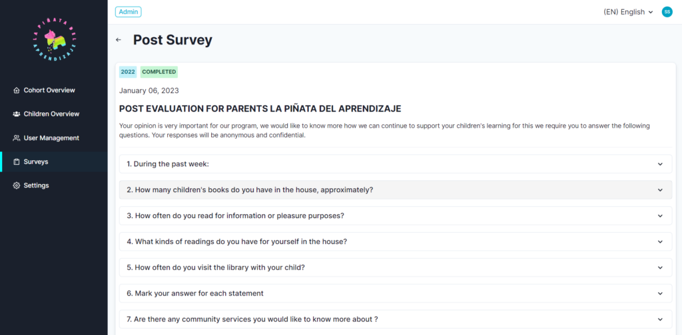
Task: Expand the children's books question chevron
Action: click(x=660, y=190)
